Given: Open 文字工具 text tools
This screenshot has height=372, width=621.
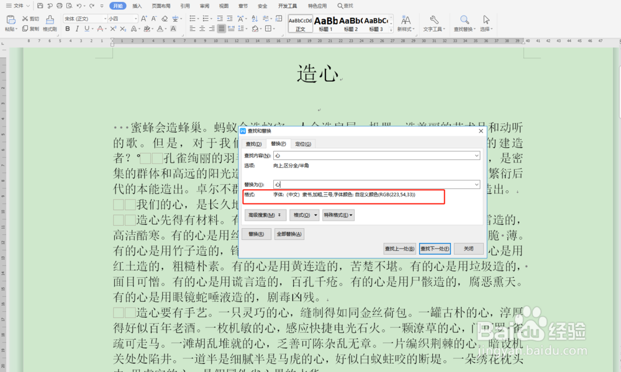Looking at the screenshot, I should [434, 24].
